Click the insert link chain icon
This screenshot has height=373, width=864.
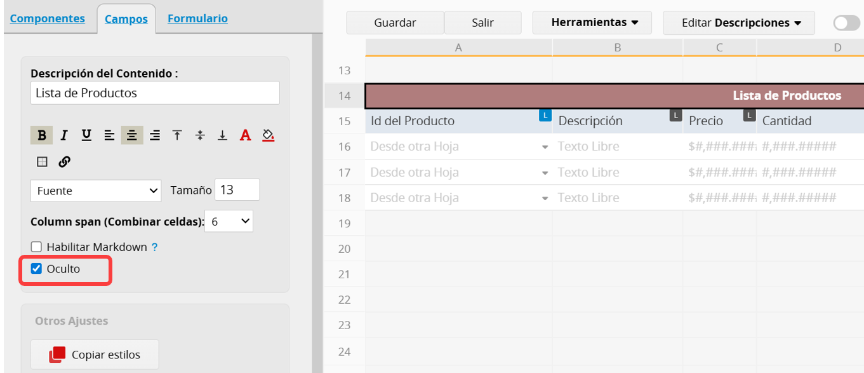pyautogui.click(x=64, y=162)
